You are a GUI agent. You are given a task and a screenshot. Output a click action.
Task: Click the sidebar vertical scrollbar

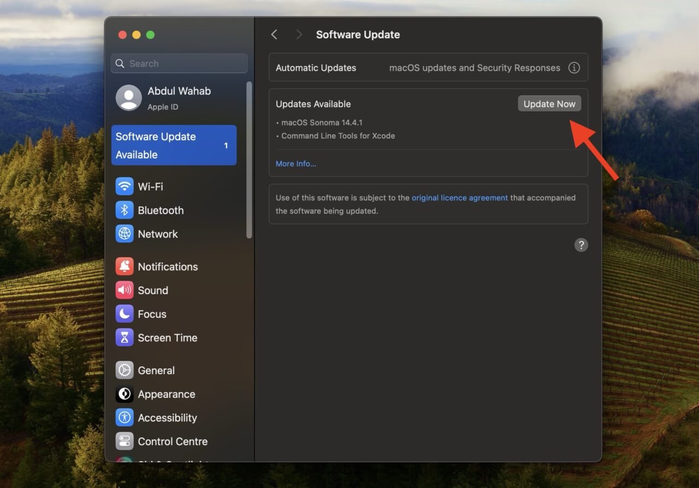click(x=249, y=159)
